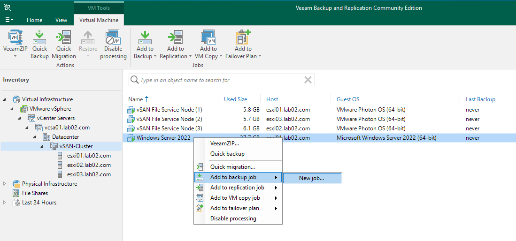Open Add to failover plan submenu
The image size is (516, 241).
[238, 208]
